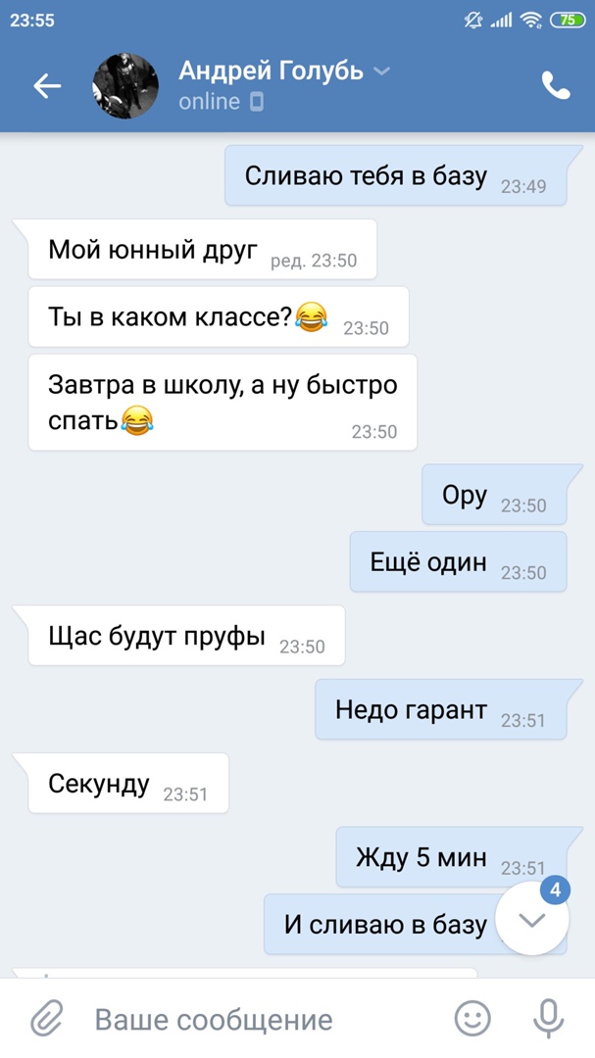Tap the muted notifications bell icon
The image size is (595, 1058).
473,21
